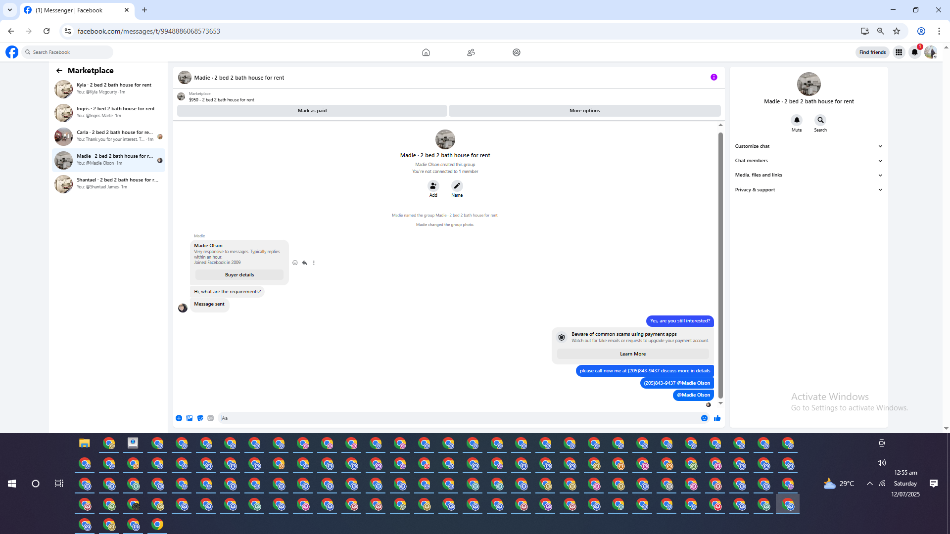Open the Chrome tab search dropdown
The width and height of the screenshot is (950, 534).
tap(10, 10)
